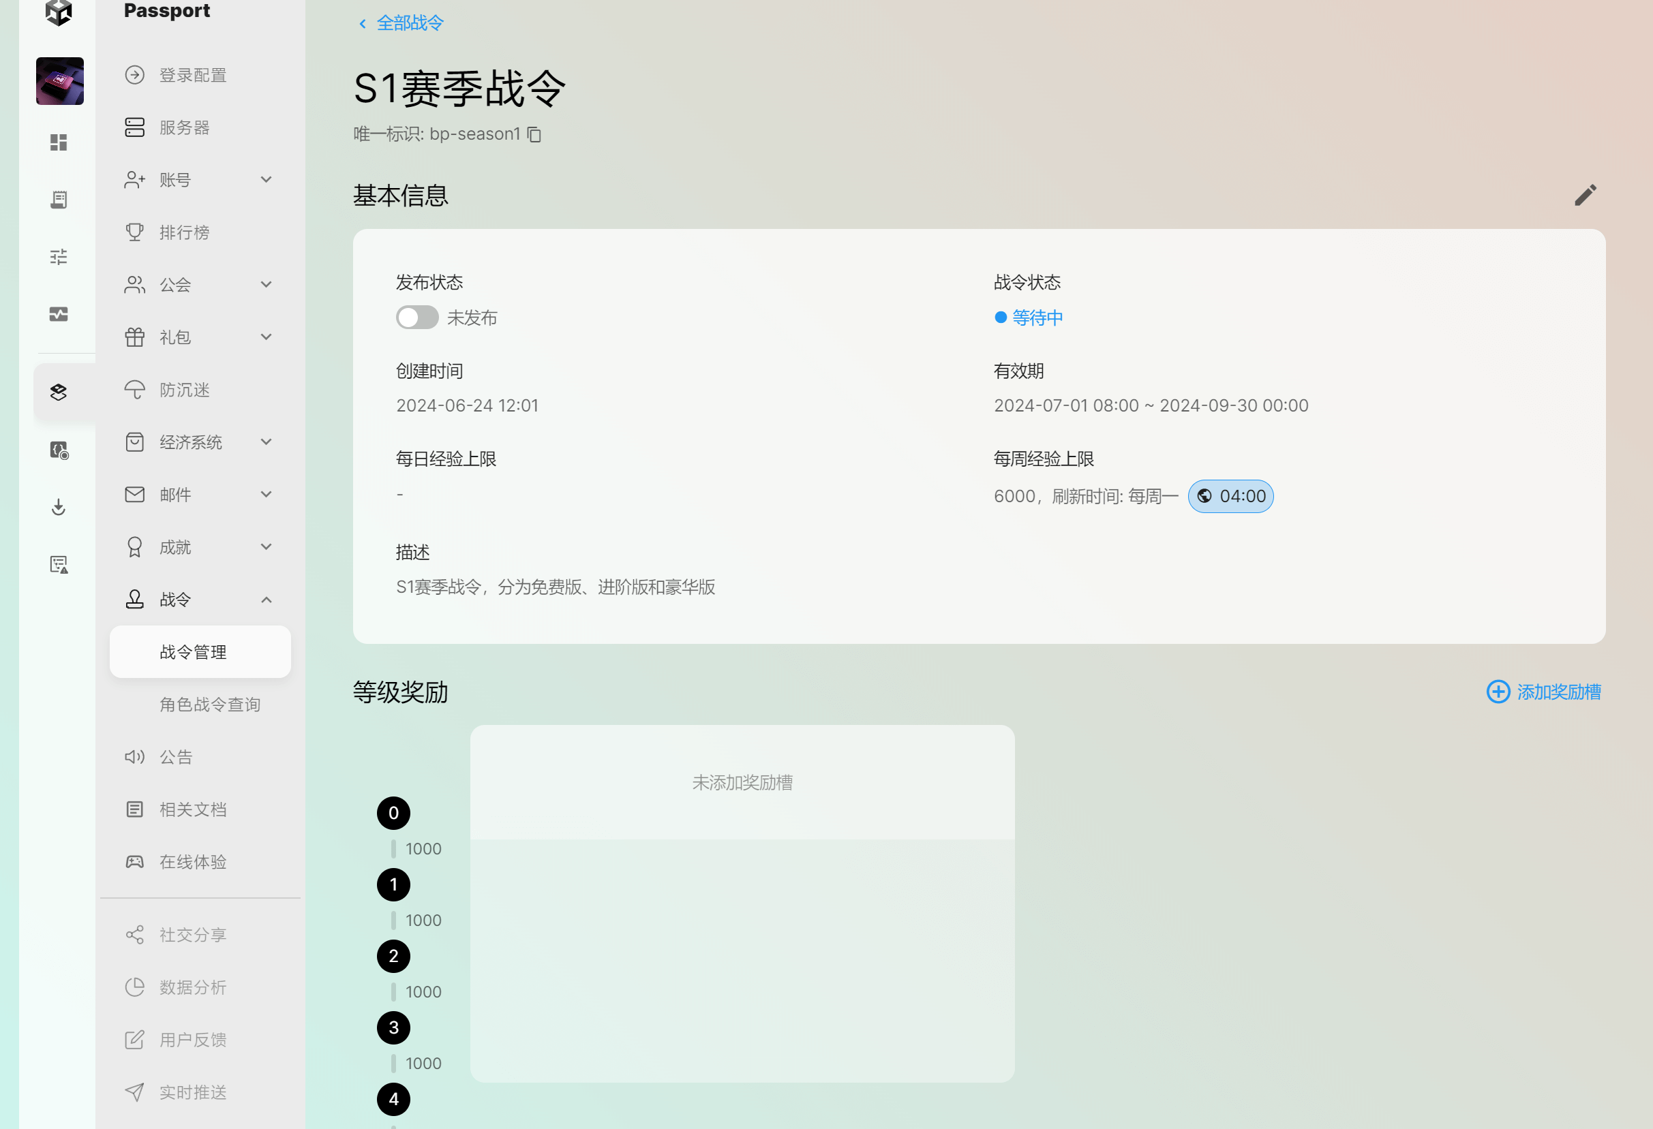Toggle the 未发布 publish status switch
This screenshot has height=1129, width=1653.
tap(416, 317)
